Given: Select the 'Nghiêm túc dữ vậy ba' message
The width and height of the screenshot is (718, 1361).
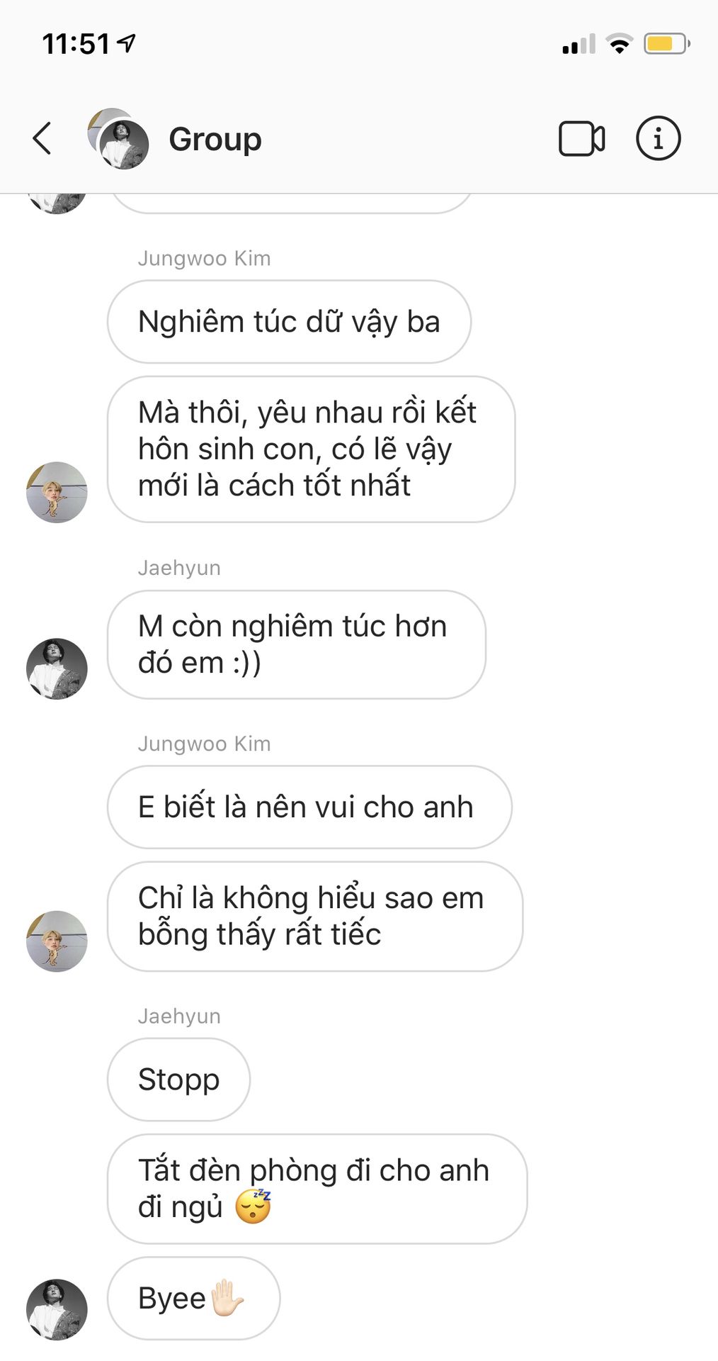Looking at the screenshot, I should [289, 322].
